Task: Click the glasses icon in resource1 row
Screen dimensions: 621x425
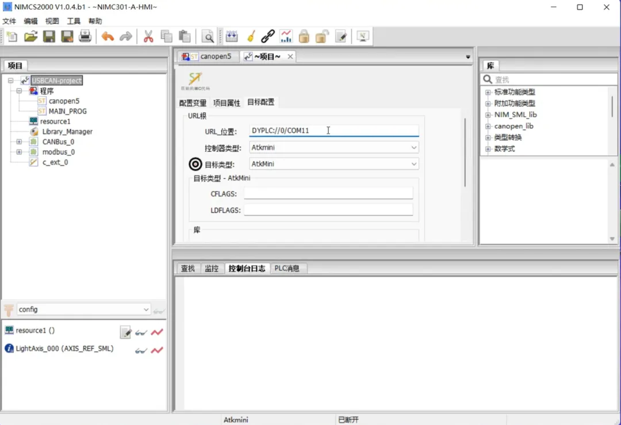Action: pyautogui.click(x=141, y=333)
